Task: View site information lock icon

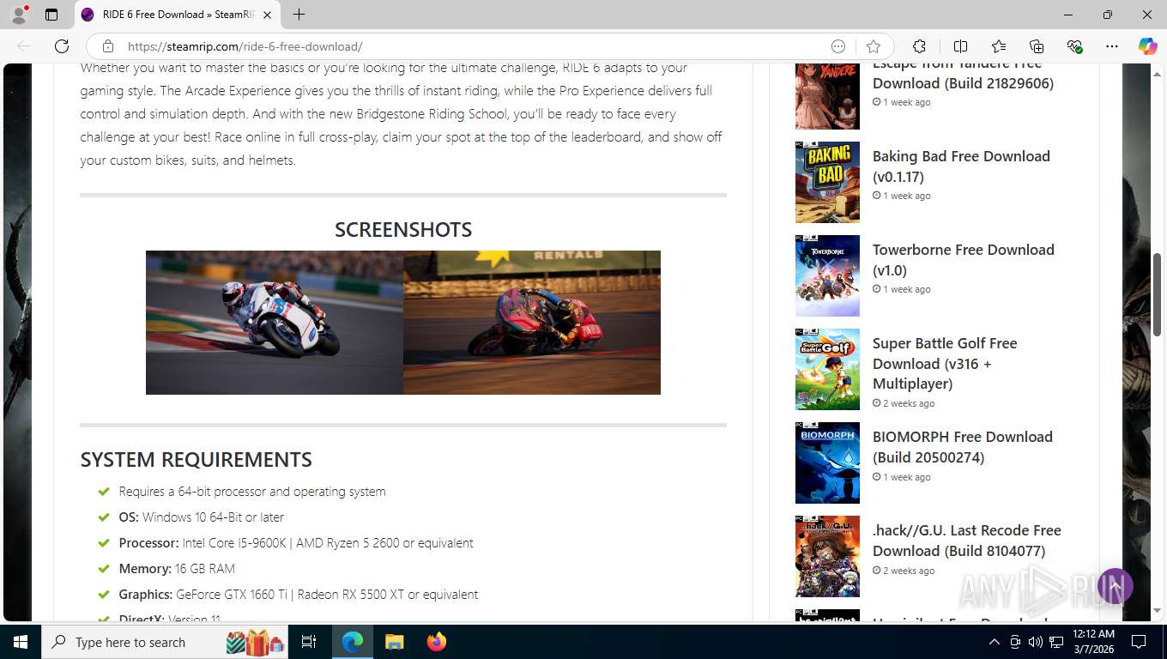Action: [x=108, y=46]
